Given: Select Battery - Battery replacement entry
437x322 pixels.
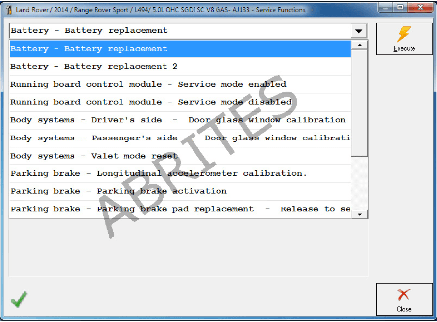Looking at the screenshot, I should click(x=179, y=49).
